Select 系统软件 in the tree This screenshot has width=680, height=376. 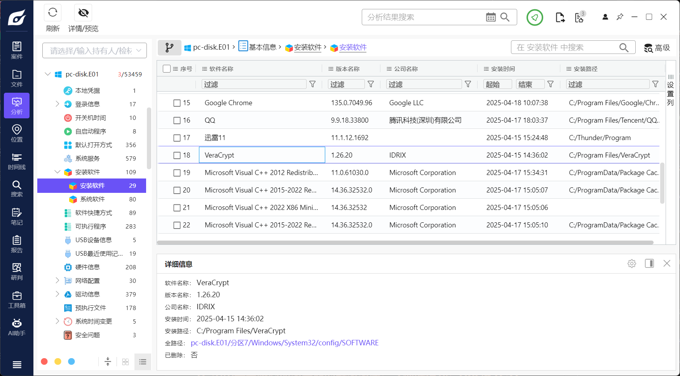click(x=92, y=199)
